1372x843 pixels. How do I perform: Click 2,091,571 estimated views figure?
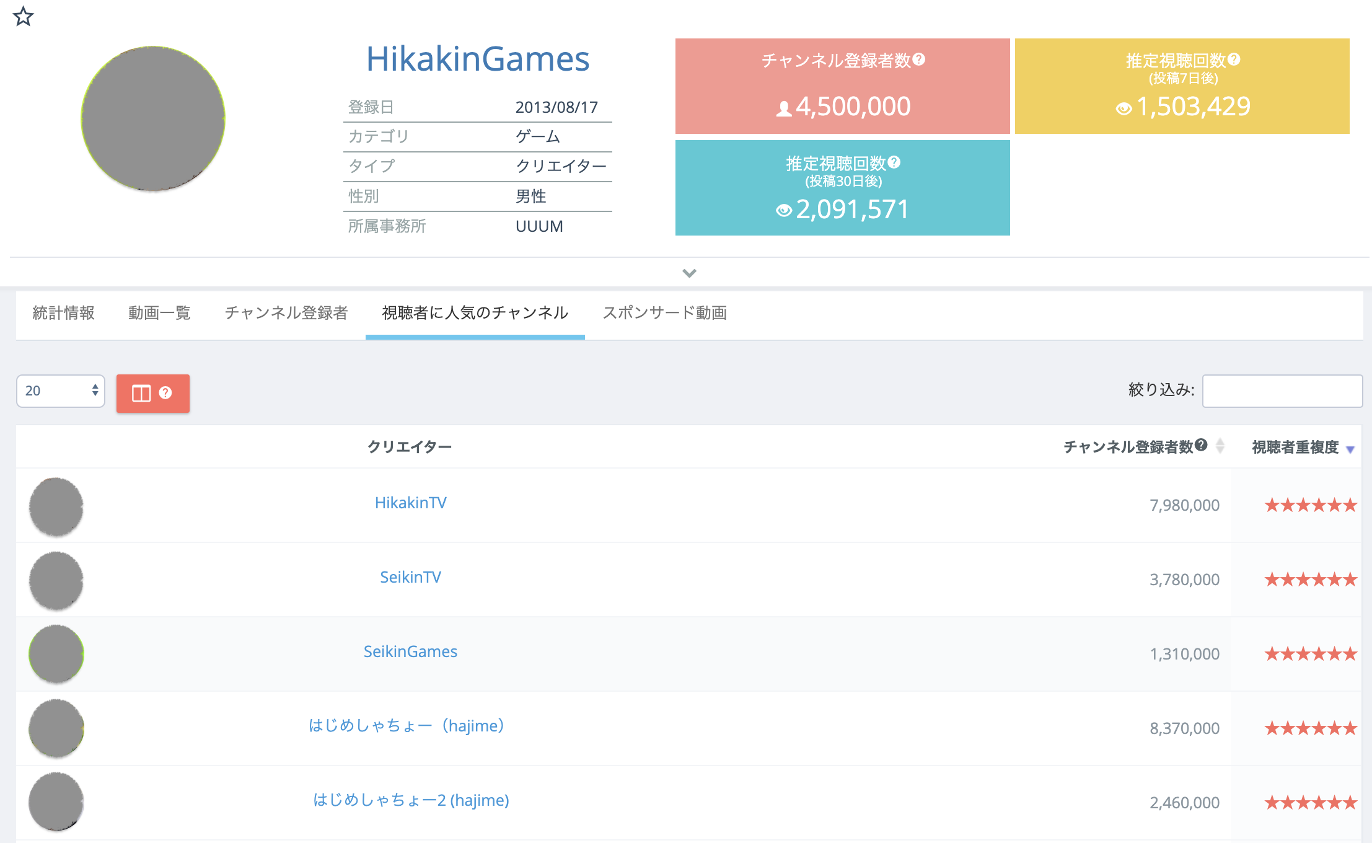pos(852,210)
